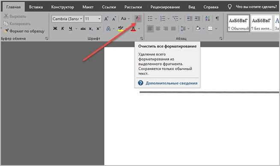Apply yellow text highlight color
Viewport: 280px width, 166px height.
point(121,28)
